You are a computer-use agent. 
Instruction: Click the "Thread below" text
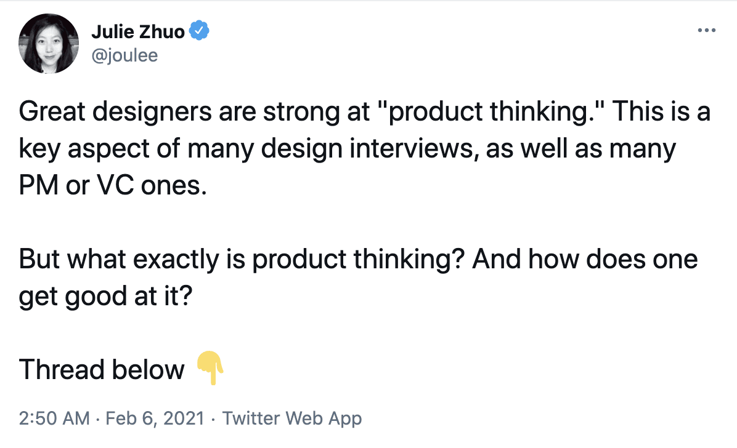point(102,369)
